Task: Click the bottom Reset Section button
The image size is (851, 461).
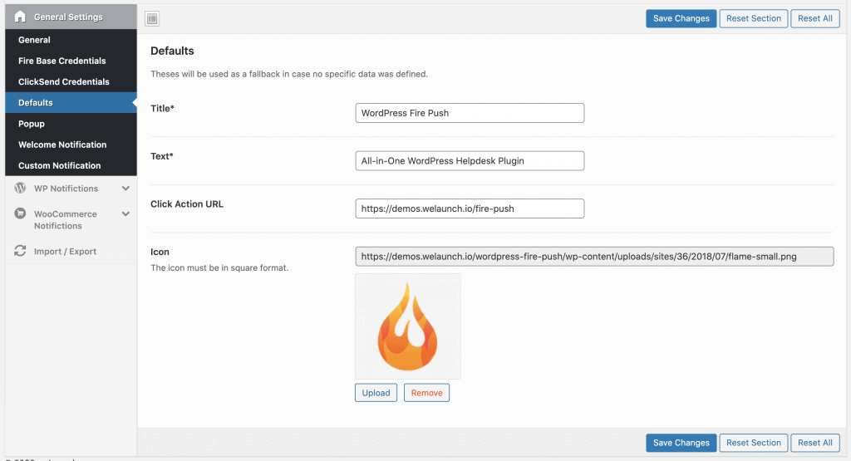Action: (x=753, y=443)
